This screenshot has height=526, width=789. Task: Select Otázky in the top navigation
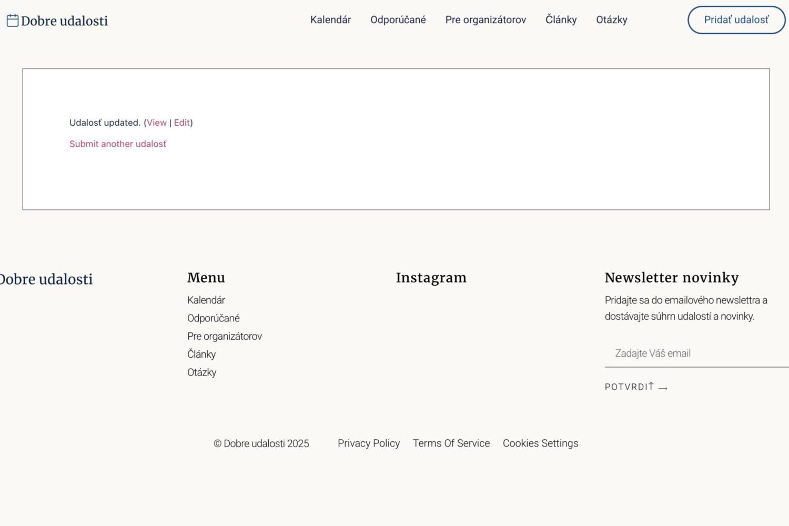612,20
